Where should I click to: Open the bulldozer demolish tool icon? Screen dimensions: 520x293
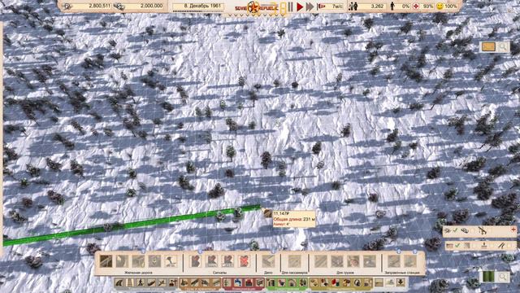[x=390, y=282]
